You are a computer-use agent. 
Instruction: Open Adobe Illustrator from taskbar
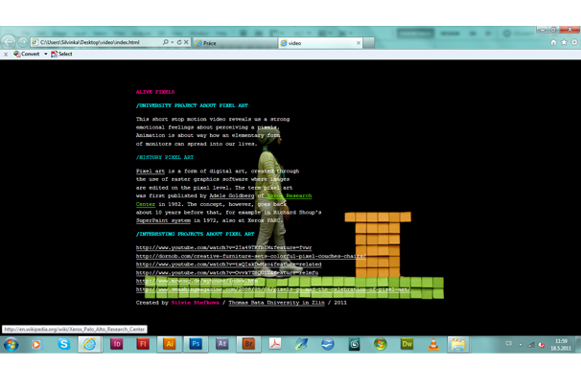[170, 344]
